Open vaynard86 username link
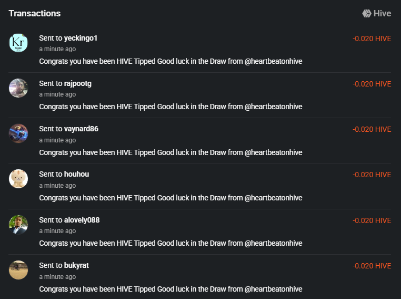 [x=81, y=129]
